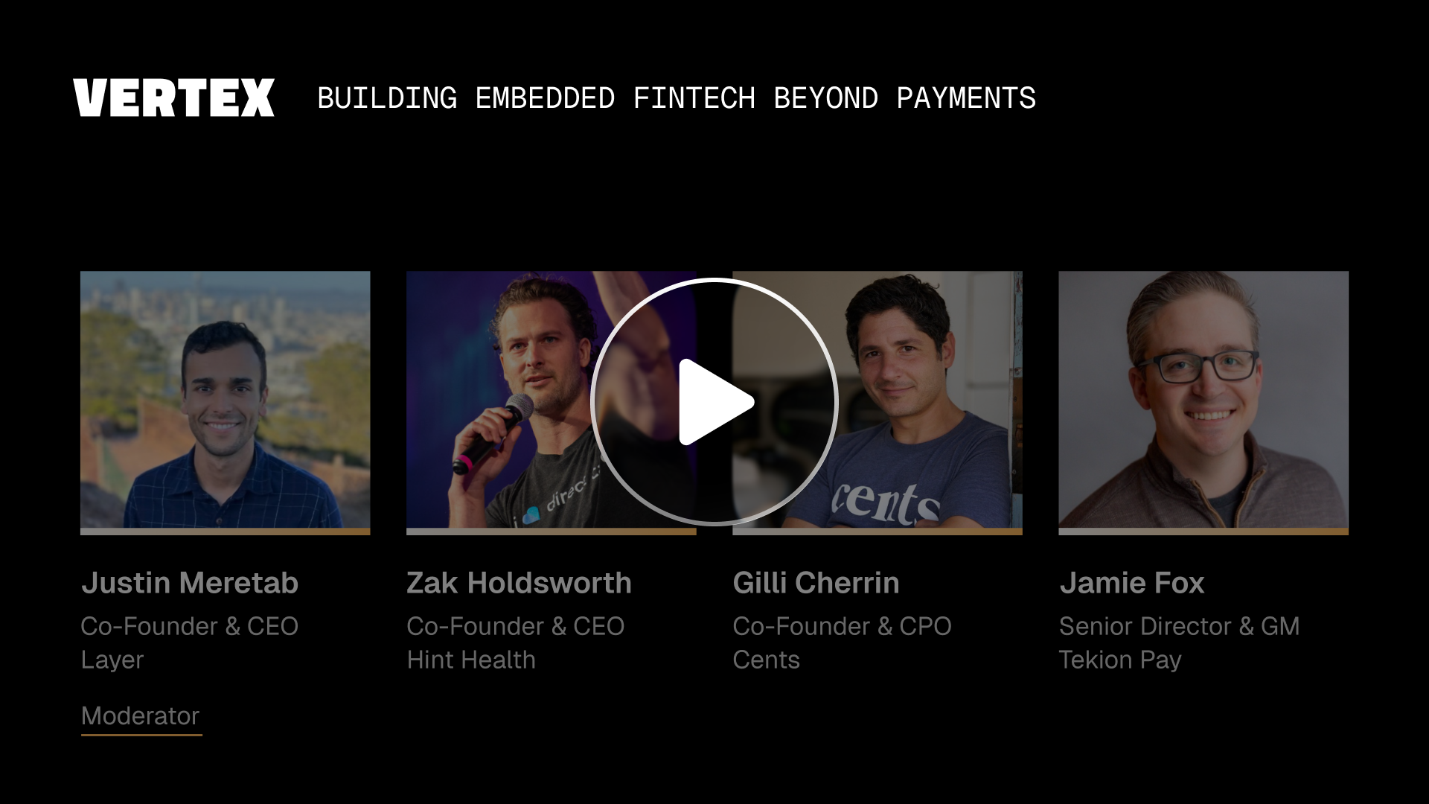Click the Tekion Pay company text
Viewport: 1429px width, 804px height.
1120,660
